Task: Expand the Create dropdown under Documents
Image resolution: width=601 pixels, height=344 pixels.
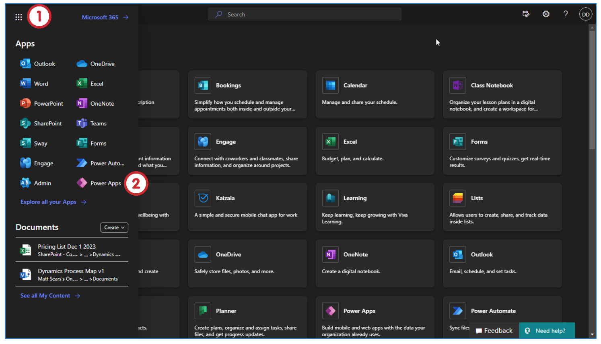Action: [114, 227]
